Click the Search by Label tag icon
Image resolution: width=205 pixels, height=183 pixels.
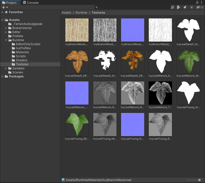tap(185, 7)
